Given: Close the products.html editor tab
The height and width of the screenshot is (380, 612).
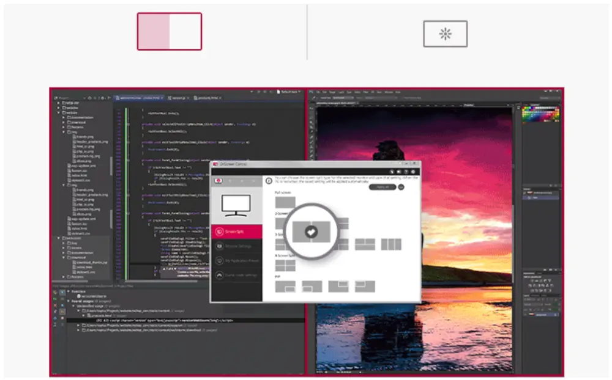Looking at the screenshot, I should (220, 98).
